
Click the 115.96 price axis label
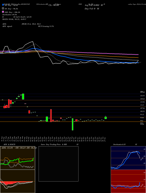[x=142, y=102]
